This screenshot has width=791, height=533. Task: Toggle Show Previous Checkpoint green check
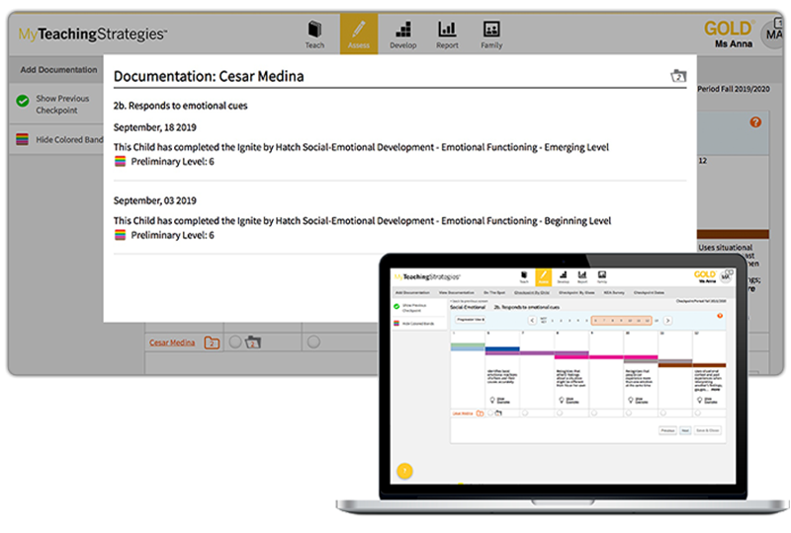click(22, 100)
